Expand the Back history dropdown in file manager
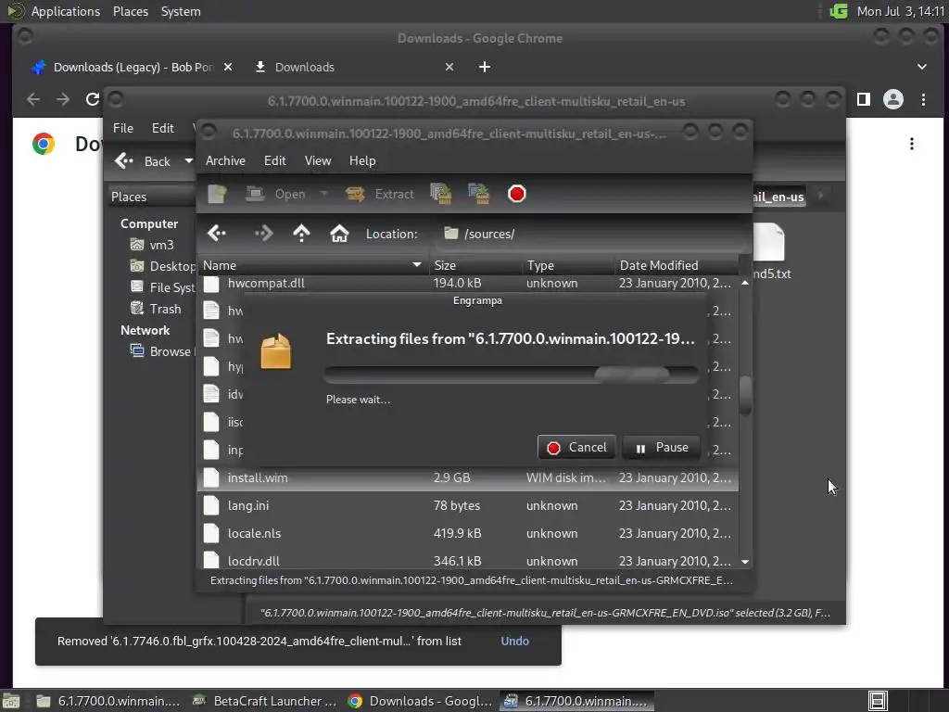 pyautogui.click(x=188, y=161)
